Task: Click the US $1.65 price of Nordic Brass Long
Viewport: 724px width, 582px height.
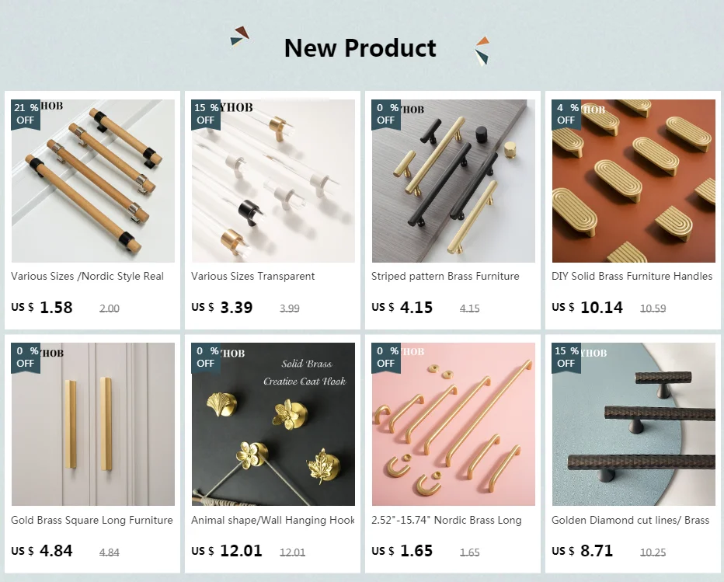Action: click(402, 551)
